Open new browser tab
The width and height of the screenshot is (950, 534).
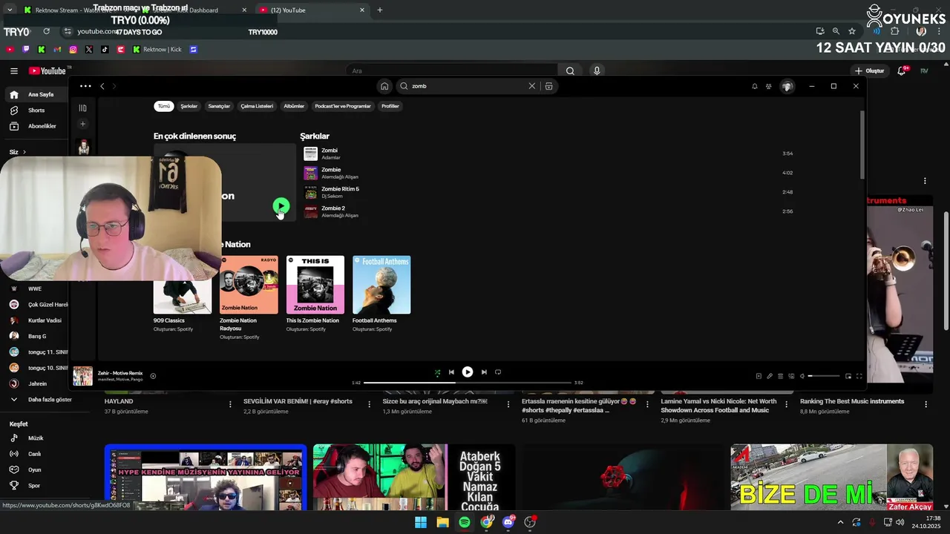tap(380, 10)
